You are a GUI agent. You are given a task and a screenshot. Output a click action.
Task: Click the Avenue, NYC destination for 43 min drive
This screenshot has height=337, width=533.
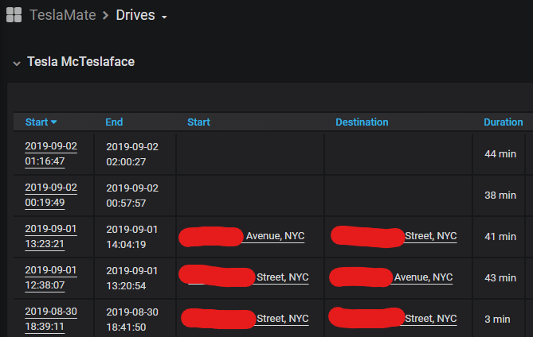pos(423,277)
